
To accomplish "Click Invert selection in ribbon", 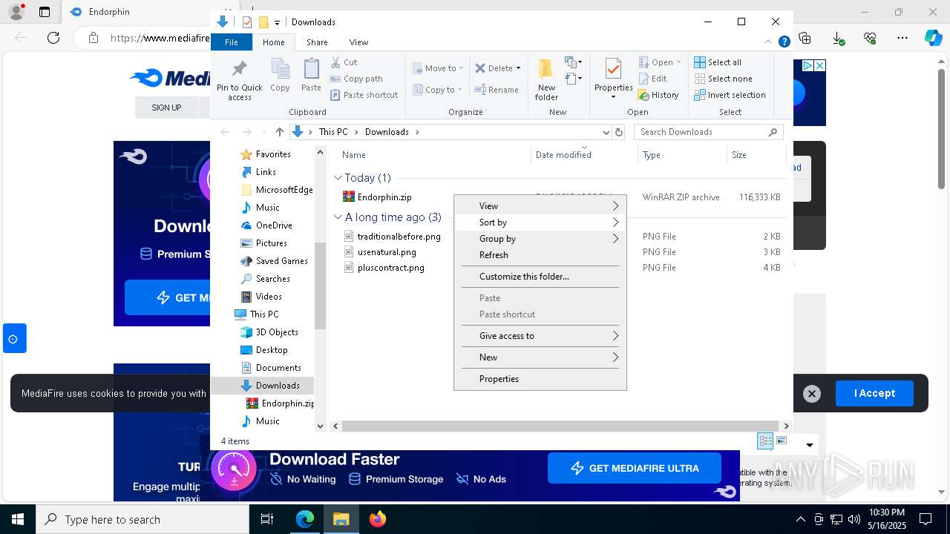I will (x=730, y=95).
